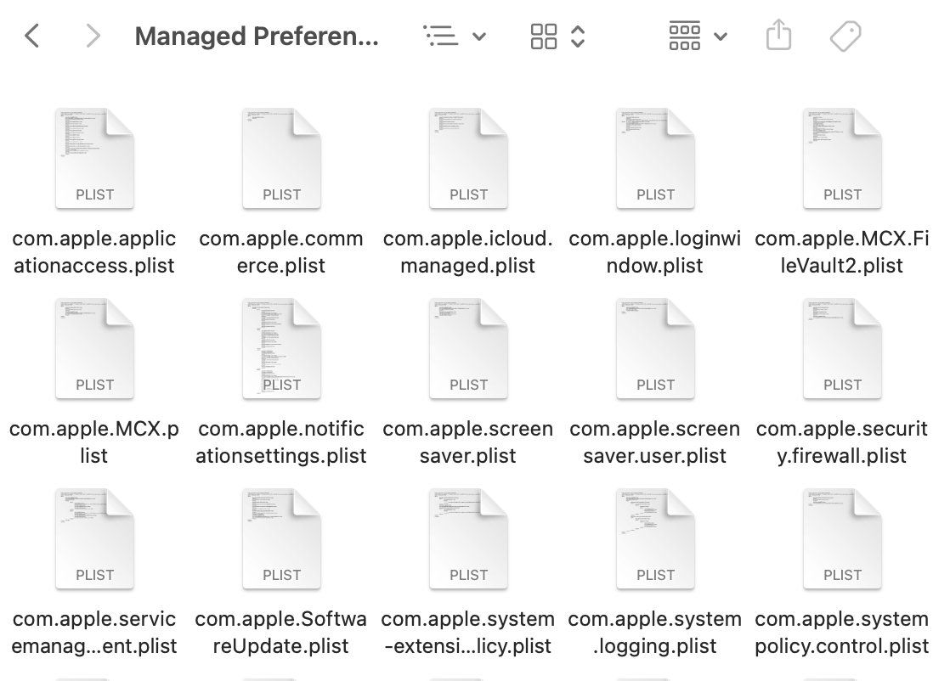
Task: Click the com.apple.loginwindow.plist file name
Action: [655, 252]
